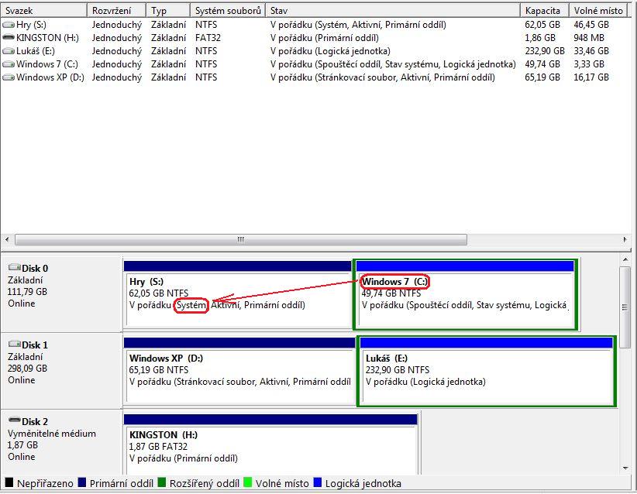This screenshot has width=637, height=494.
Task: Click the Disk 0 hard drive icon
Action: 15,267
